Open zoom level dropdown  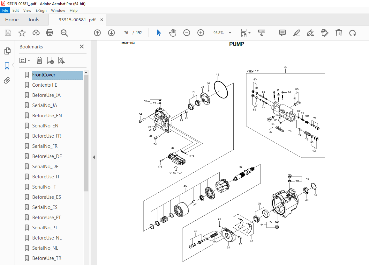230,33
